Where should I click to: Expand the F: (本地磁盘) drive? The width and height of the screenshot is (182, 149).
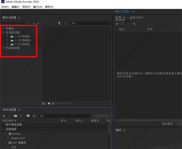point(7,44)
